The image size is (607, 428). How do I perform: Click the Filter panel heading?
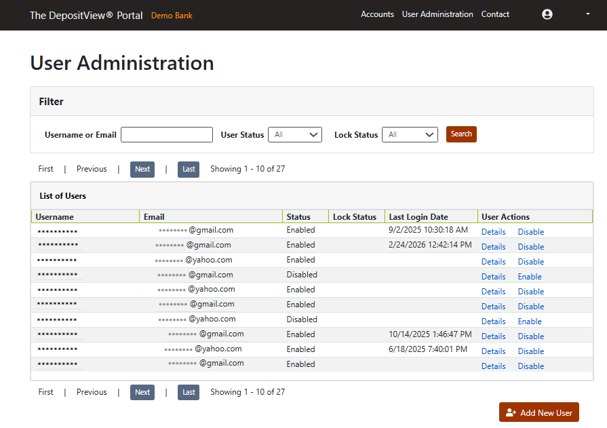(x=51, y=102)
